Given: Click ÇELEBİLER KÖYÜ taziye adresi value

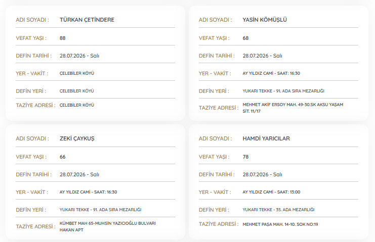Looking at the screenshot, I should 77,105.
